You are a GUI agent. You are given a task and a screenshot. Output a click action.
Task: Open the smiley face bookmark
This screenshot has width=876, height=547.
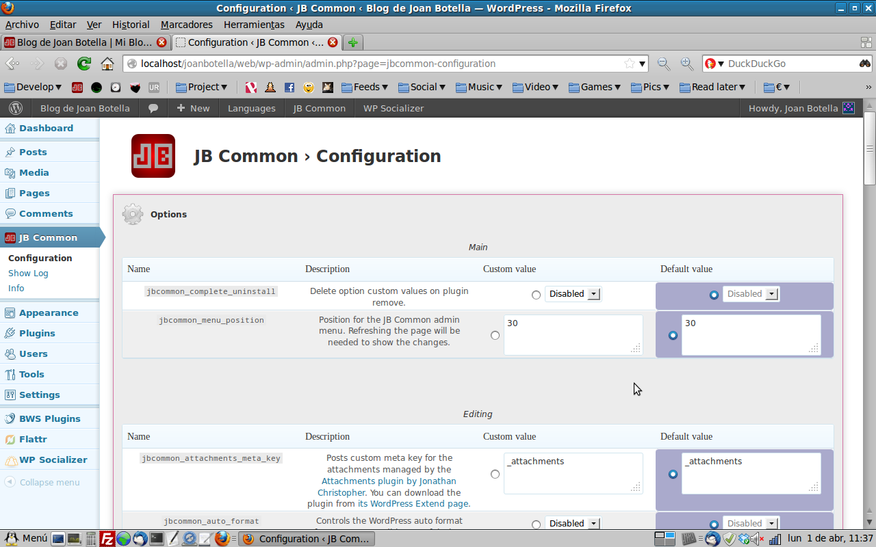pyautogui.click(x=309, y=87)
